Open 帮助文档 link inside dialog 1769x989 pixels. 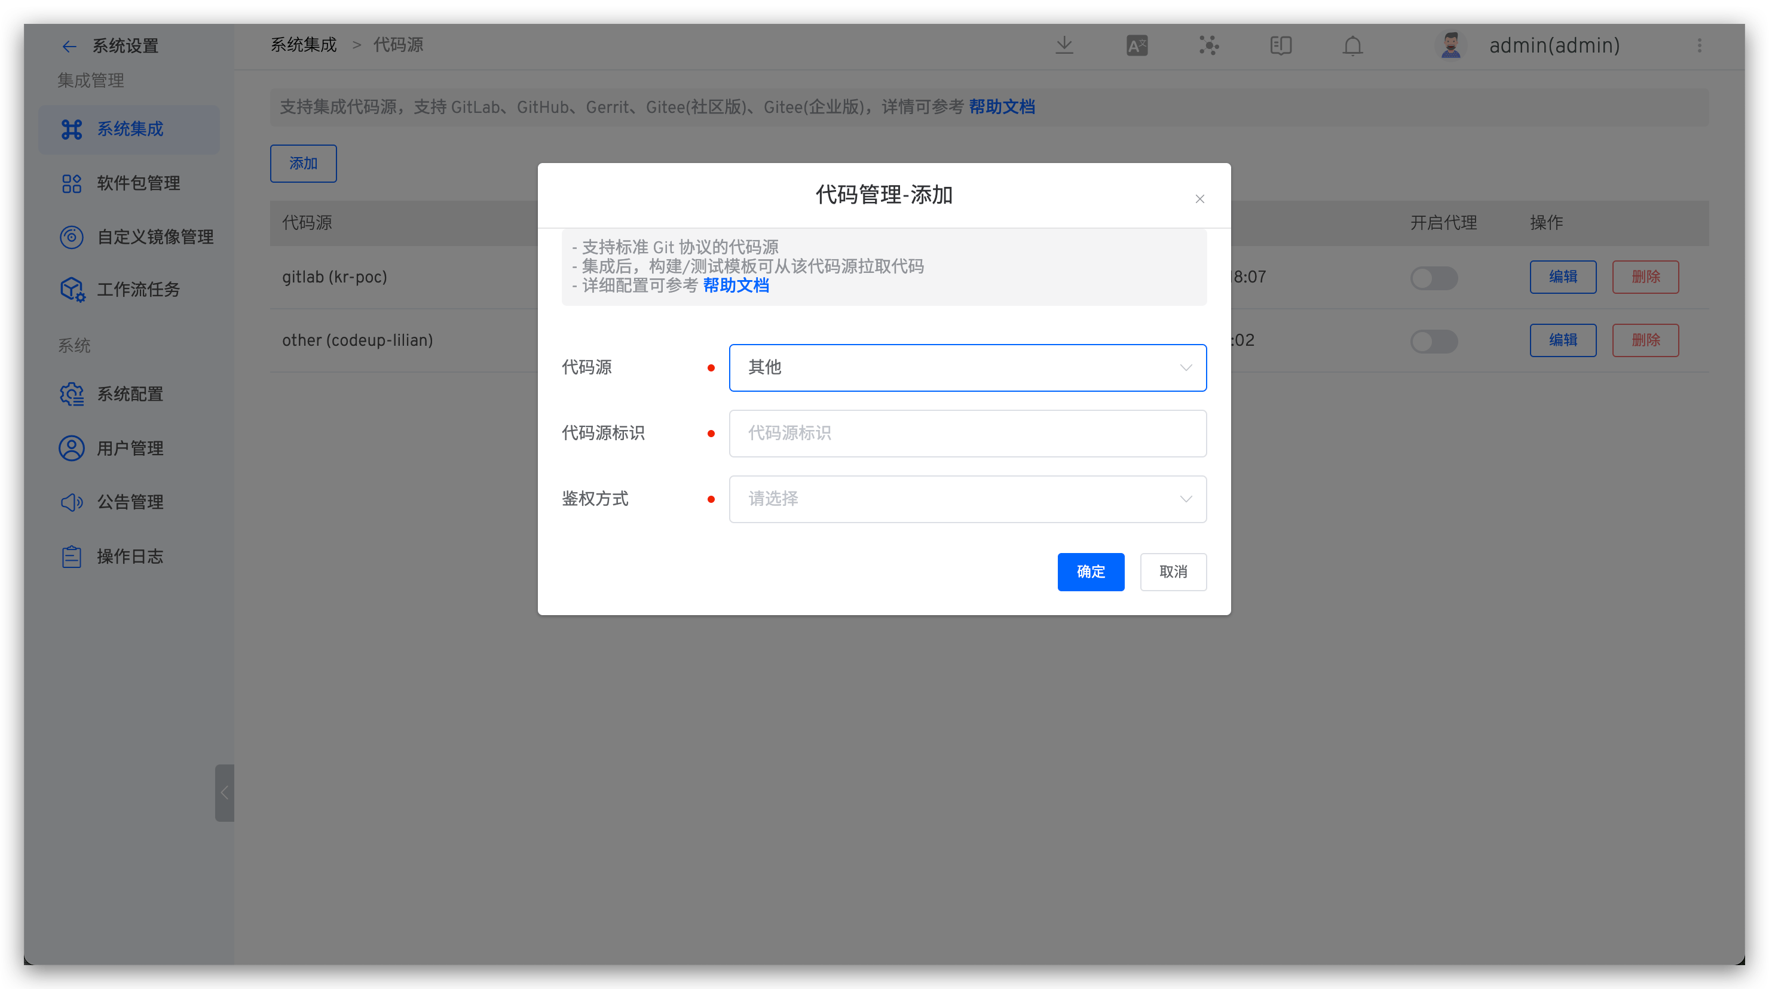(736, 285)
